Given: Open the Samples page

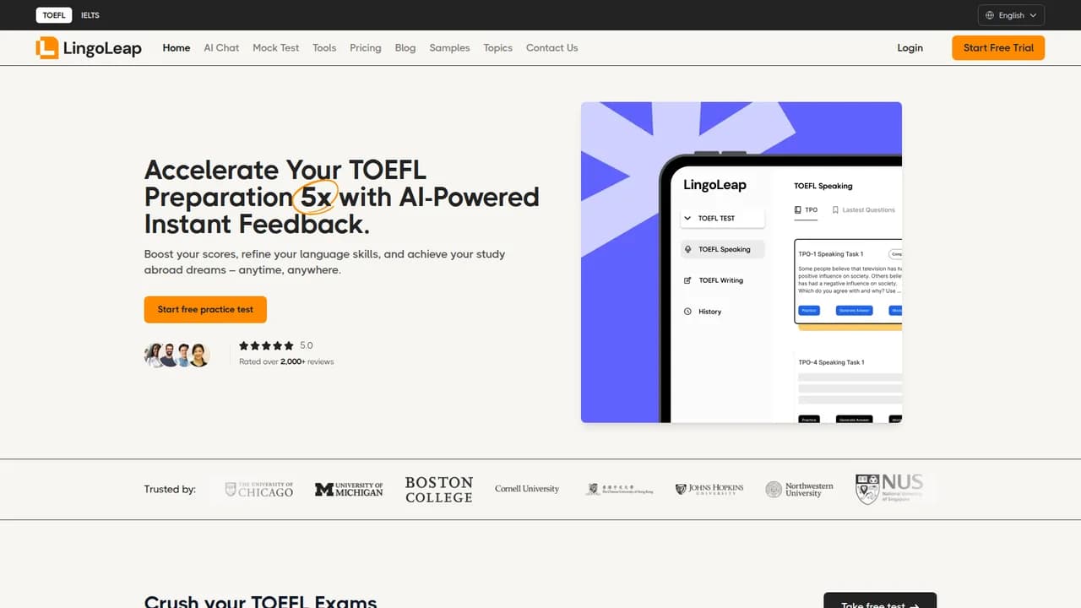Looking at the screenshot, I should pos(449,48).
